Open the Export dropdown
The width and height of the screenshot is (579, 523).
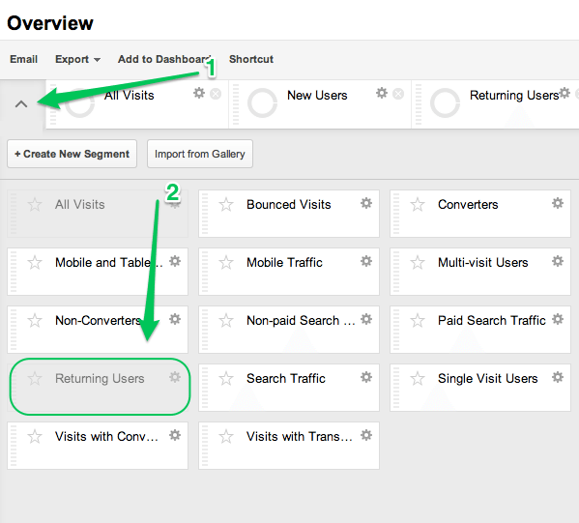pyautogui.click(x=77, y=59)
